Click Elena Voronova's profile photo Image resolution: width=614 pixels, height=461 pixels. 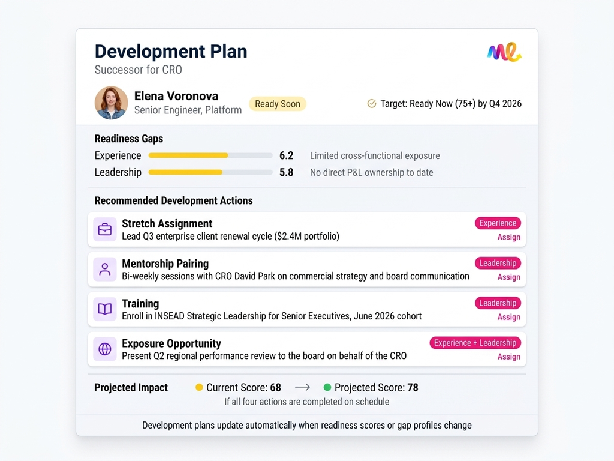click(111, 103)
